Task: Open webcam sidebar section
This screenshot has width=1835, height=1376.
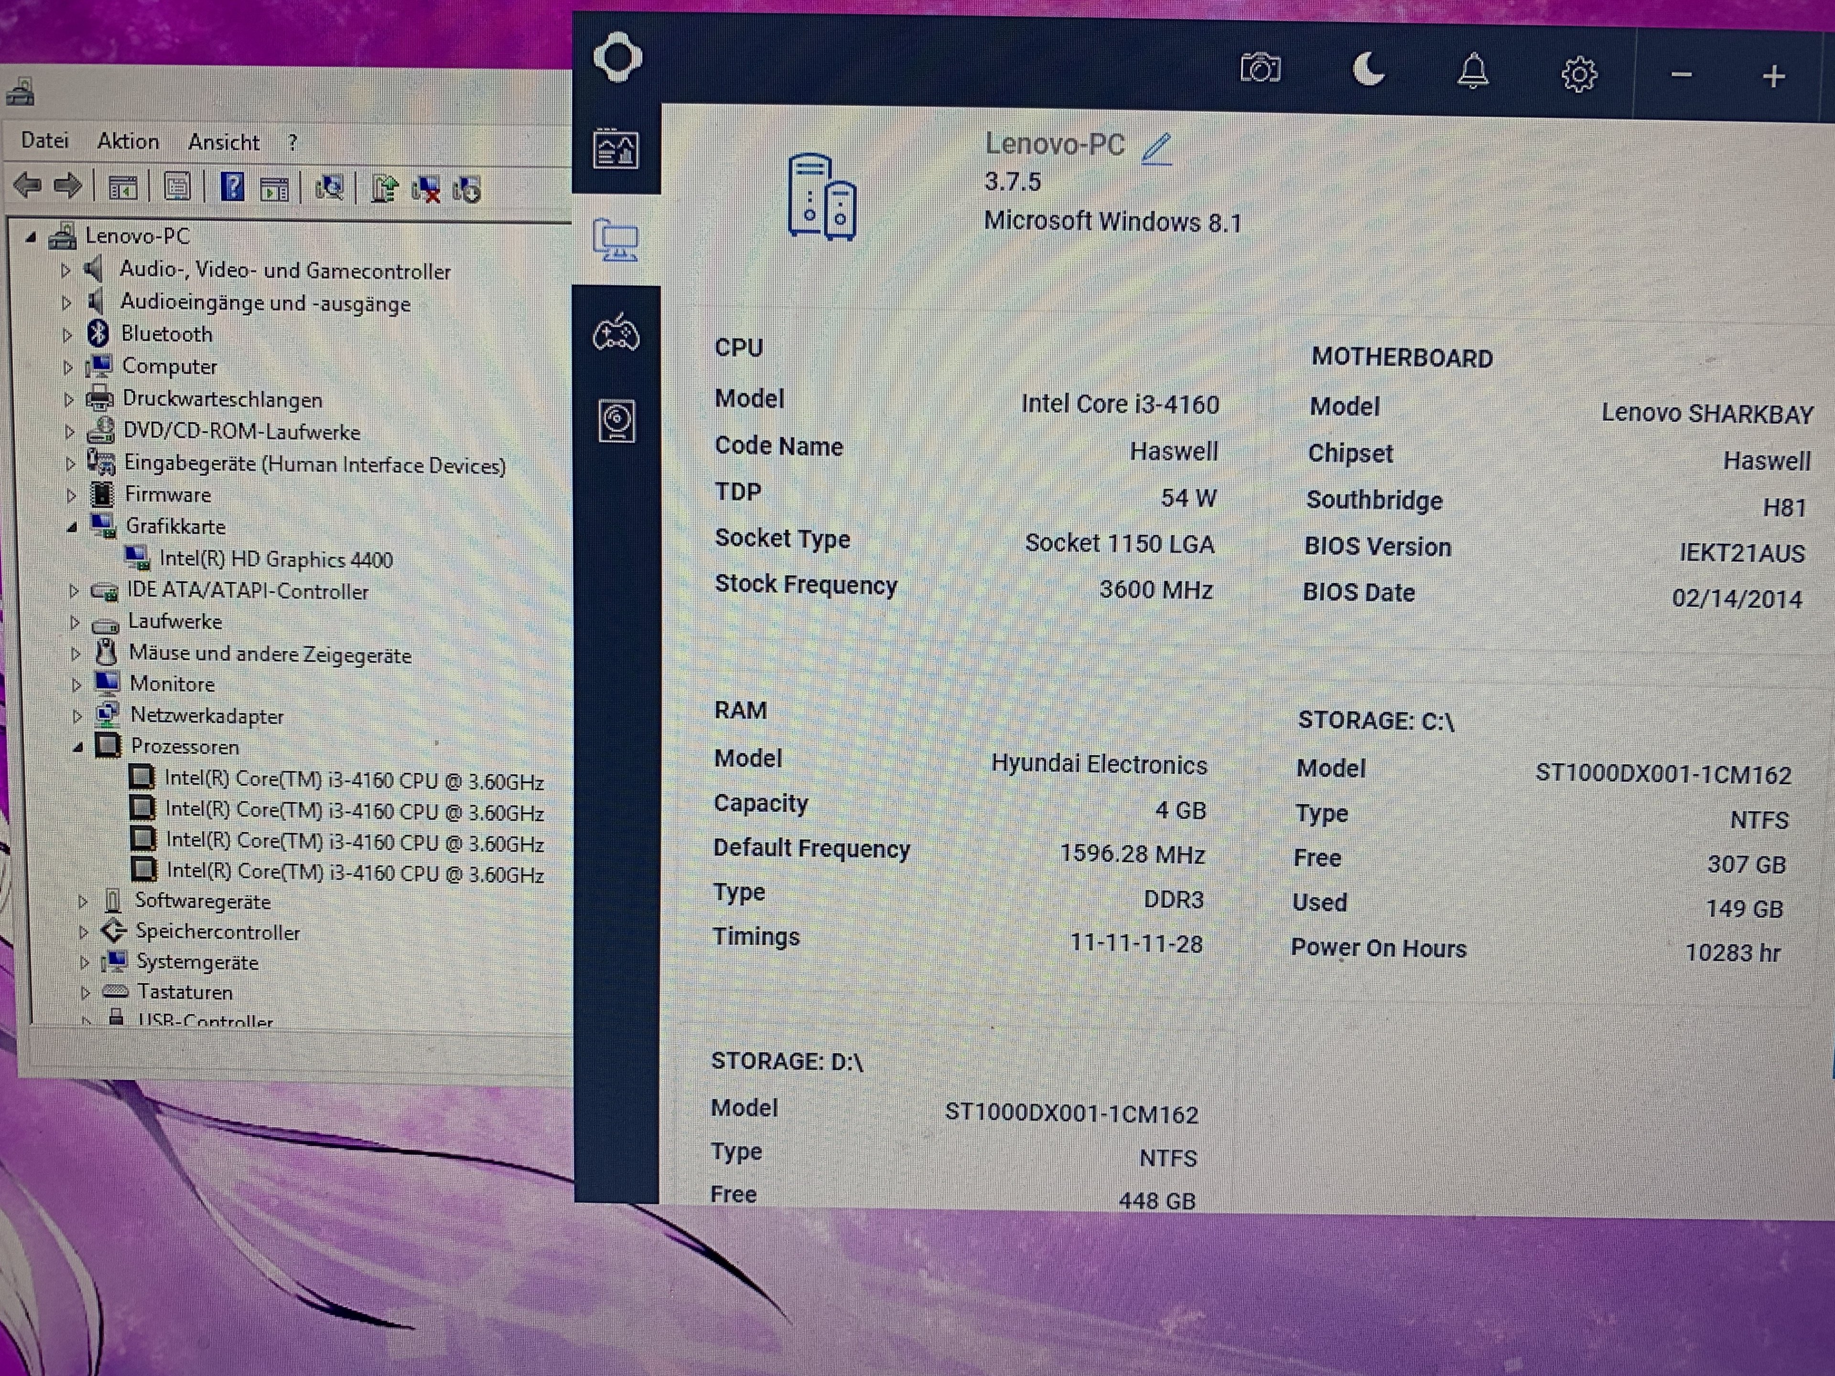Action: coord(616,421)
